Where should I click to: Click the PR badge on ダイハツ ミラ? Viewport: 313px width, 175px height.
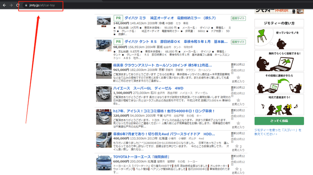[x=118, y=18]
